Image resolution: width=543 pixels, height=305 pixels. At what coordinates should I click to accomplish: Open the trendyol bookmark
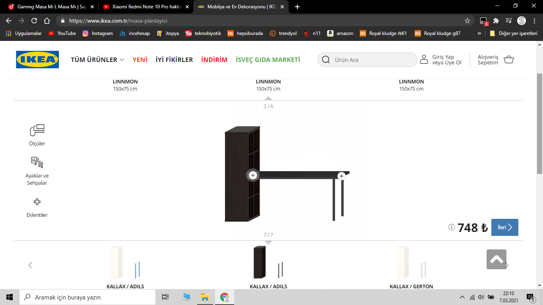283,33
